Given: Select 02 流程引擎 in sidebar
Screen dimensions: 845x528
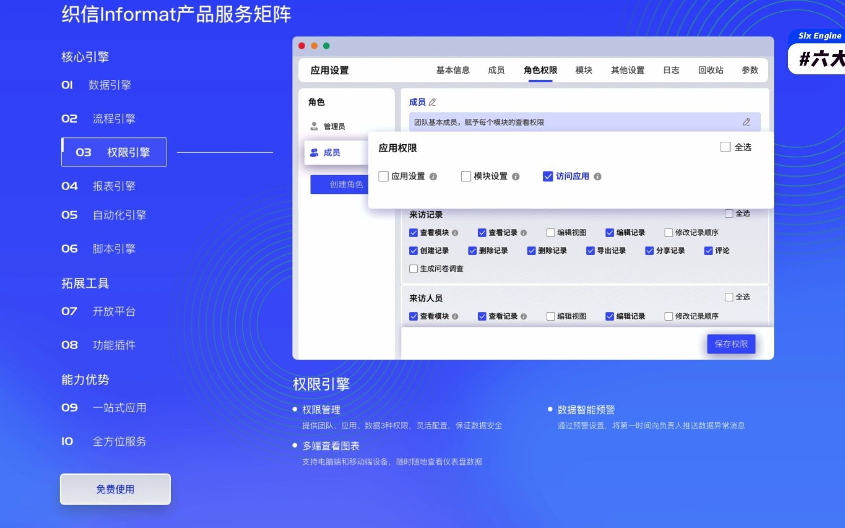Looking at the screenshot, I should [98, 119].
